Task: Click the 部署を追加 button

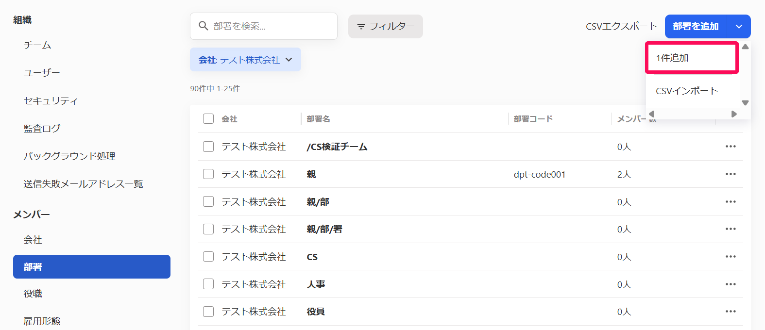Action: pos(696,26)
